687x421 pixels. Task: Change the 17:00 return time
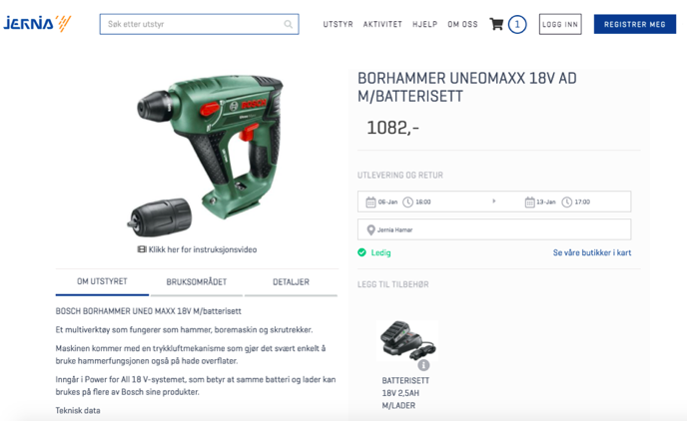[582, 202]
